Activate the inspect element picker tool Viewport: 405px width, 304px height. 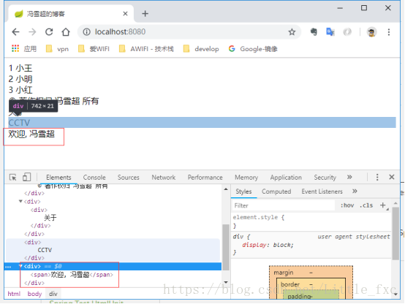pos(12,177)
